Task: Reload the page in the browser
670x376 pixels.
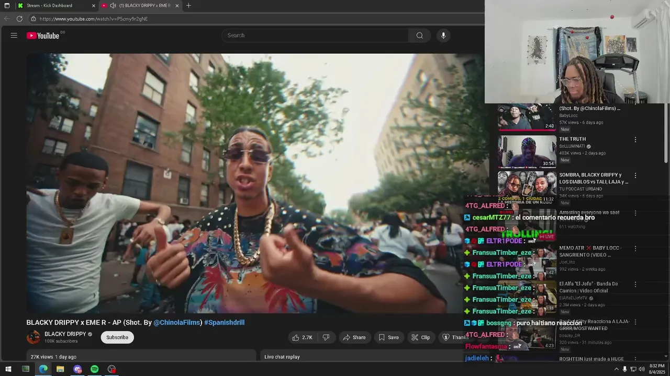Action: (x=19, y=19)
